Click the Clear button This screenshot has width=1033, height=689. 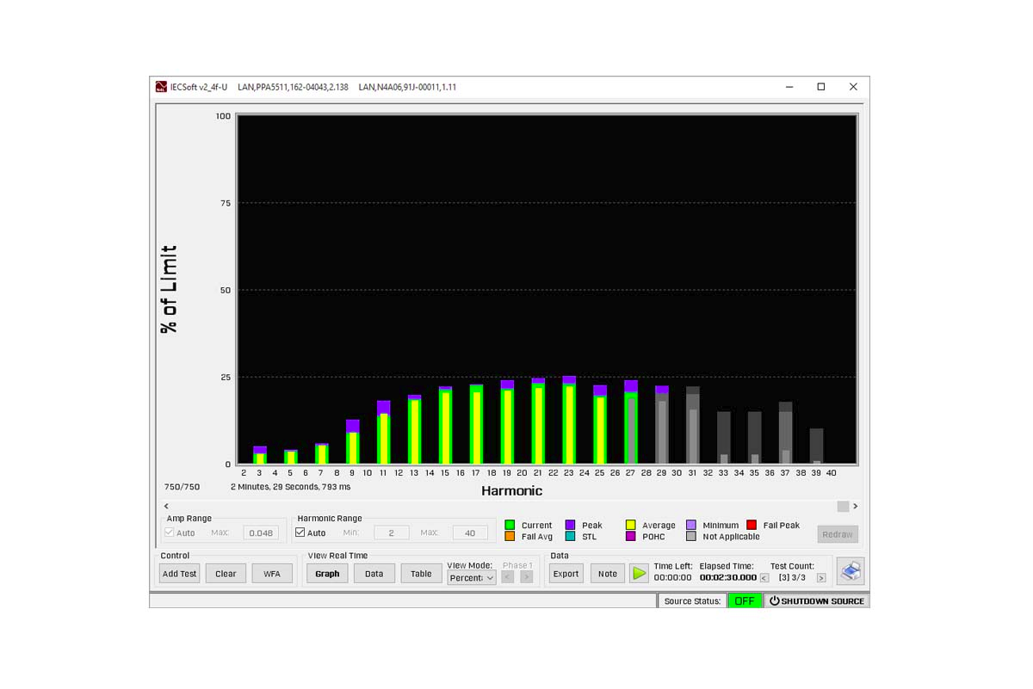(226, 573)
